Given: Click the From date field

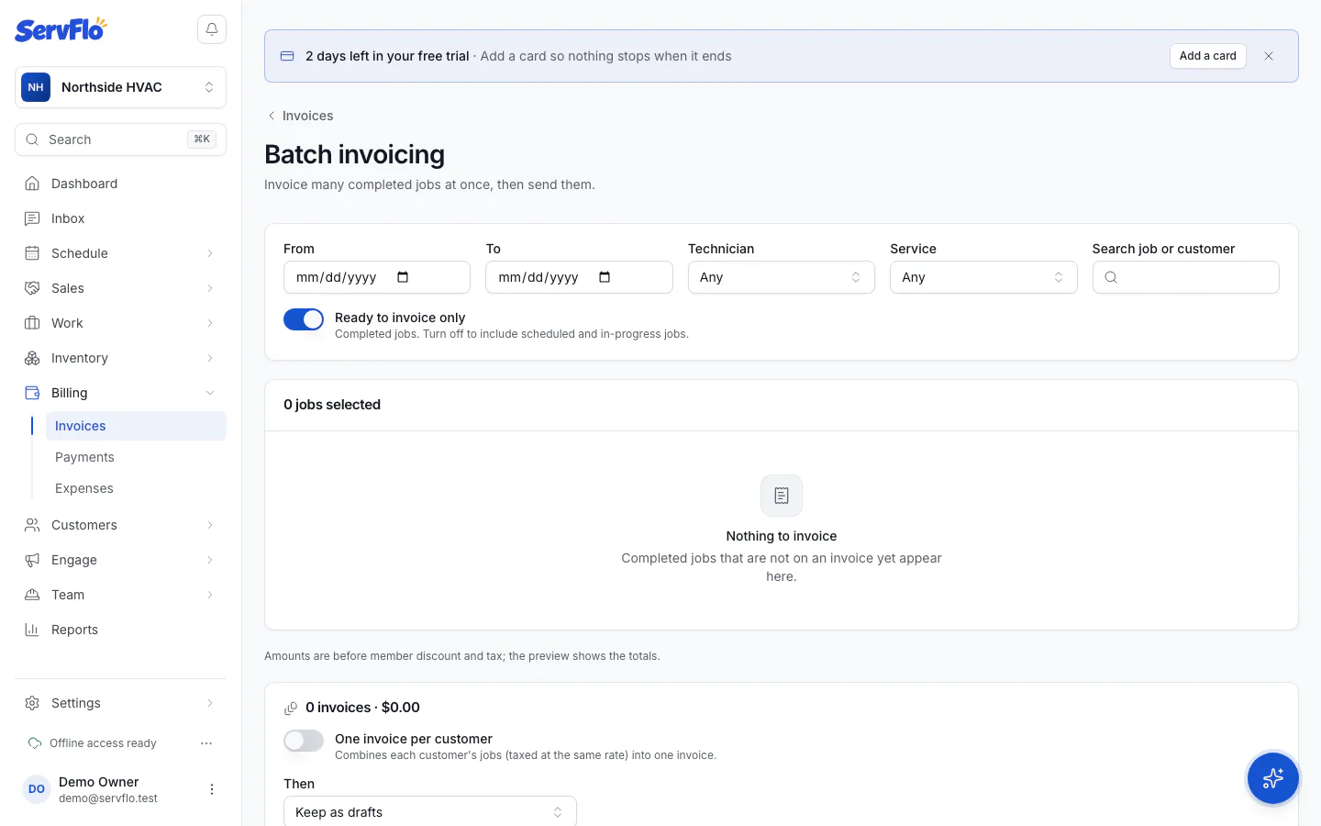Looking at the screenshot, I should click(x=377, y=277).
